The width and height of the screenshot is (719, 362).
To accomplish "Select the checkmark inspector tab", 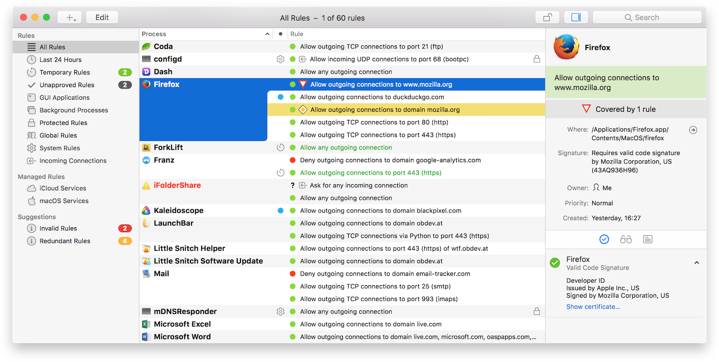I will coord(604,239).
